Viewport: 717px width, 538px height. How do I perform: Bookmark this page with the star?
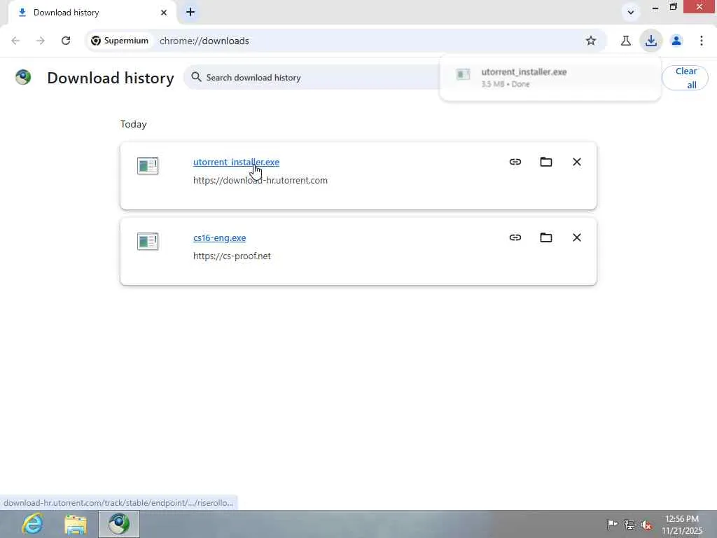pos(591,41)
